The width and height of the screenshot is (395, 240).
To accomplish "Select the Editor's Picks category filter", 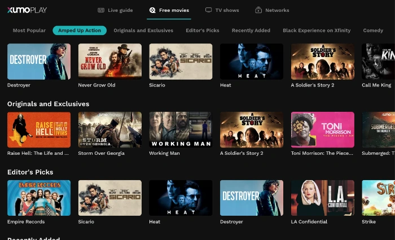I will pyautogui.click(x=203, y=30).
